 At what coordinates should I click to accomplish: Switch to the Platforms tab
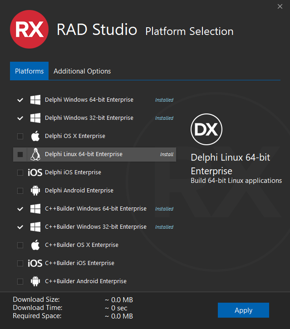pos(29,71)
